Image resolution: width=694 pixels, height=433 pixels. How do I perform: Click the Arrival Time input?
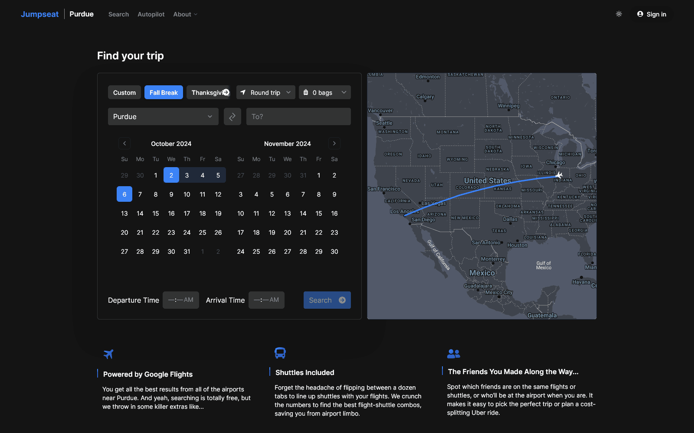point(266,300)
